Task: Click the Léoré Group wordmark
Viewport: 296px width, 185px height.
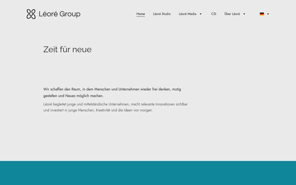Action: point(60,14)
